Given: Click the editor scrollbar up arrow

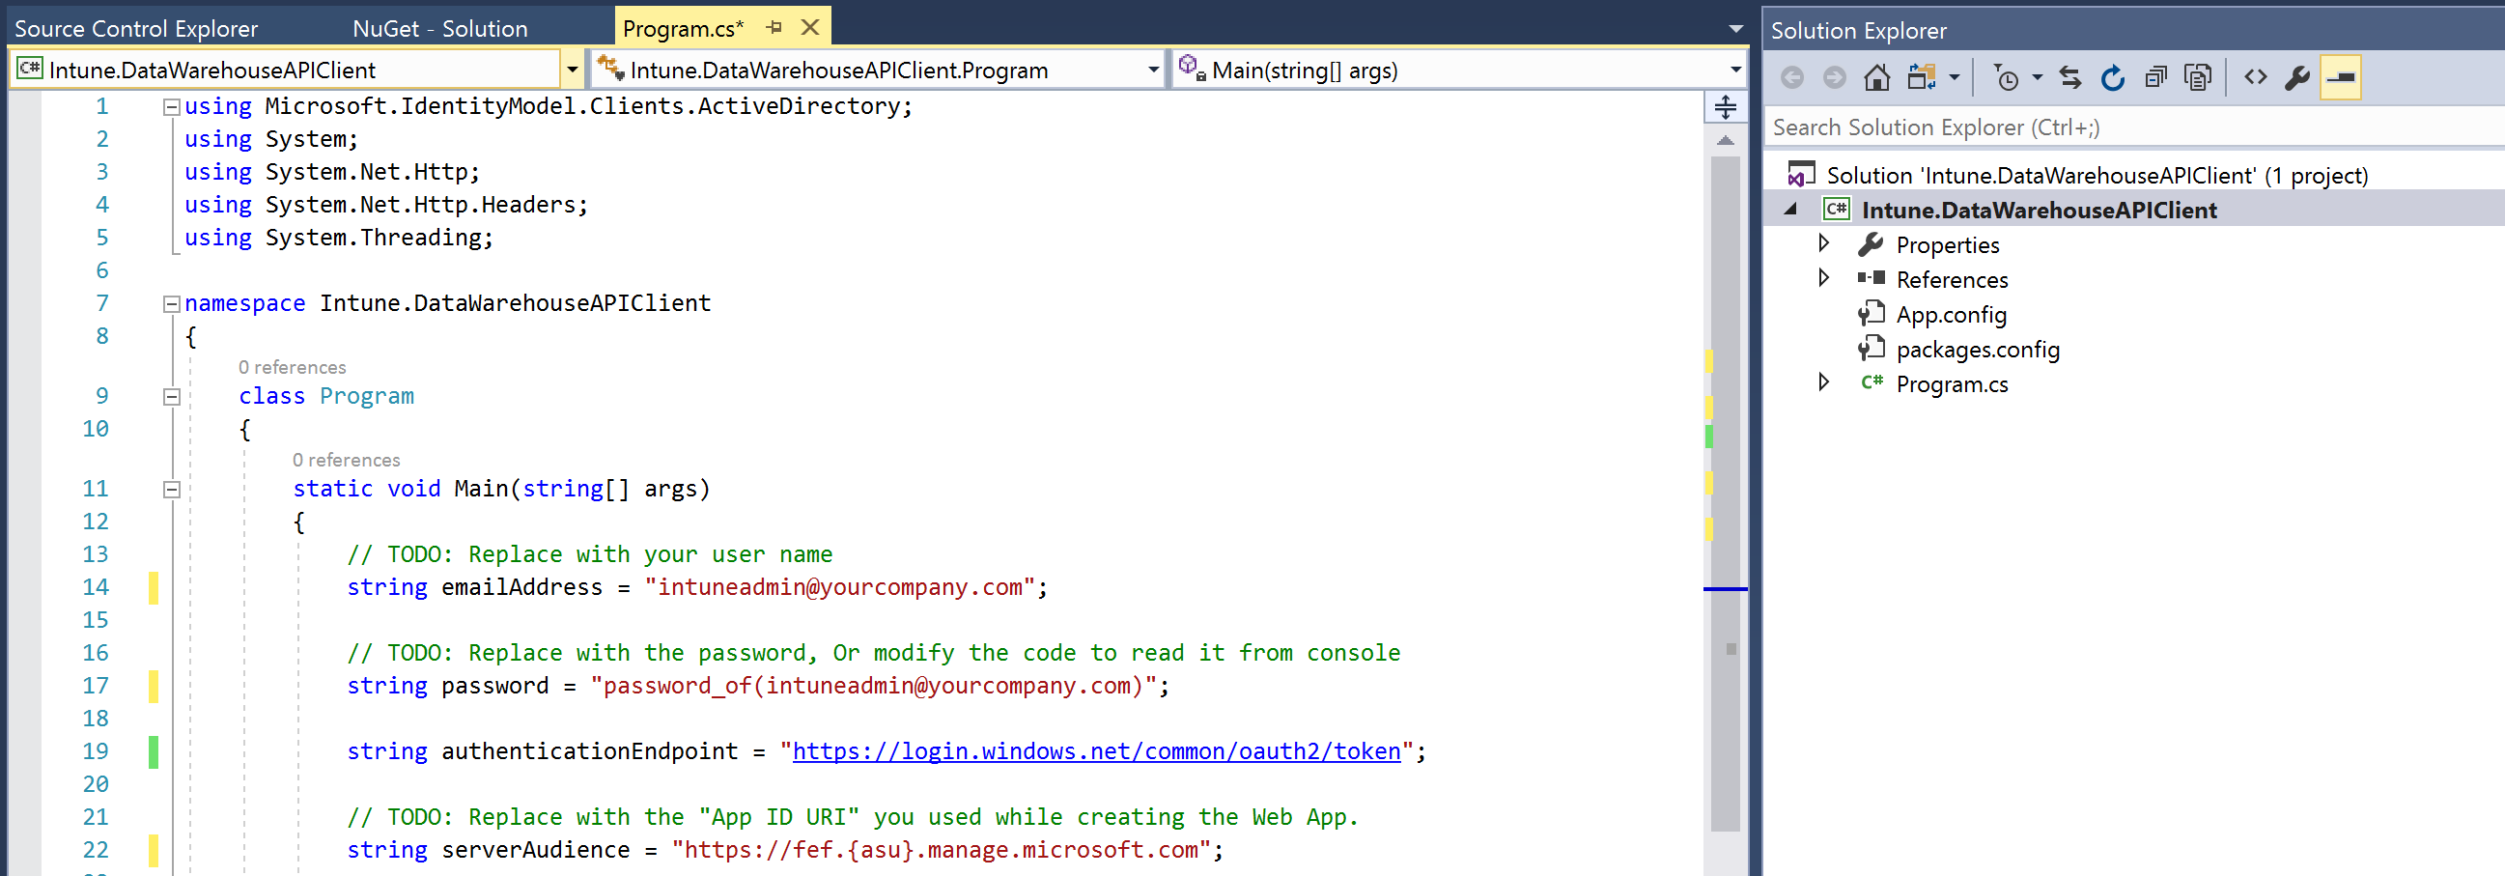Looking at the screenshot, I should tap(1725, 141).
